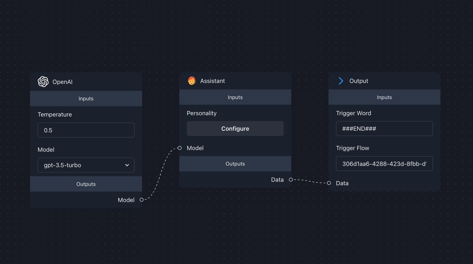Click the blue Output chevron icon
This screenshot has width=473, height=264.
click(341, 81)
